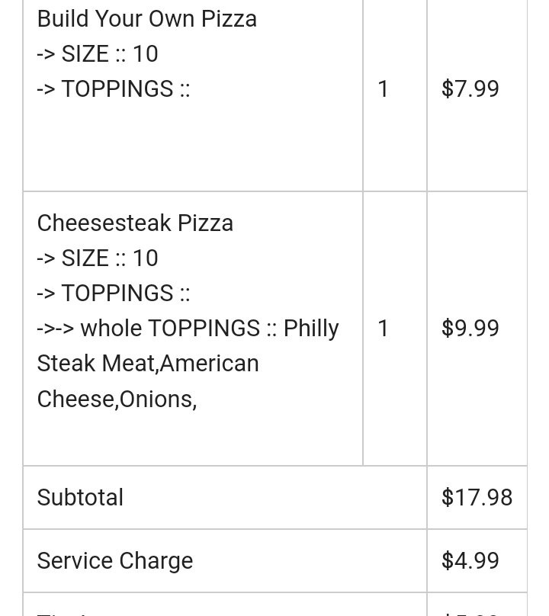Click the Build Your Own SIZE :: 10 line

(x=98, y=54)
